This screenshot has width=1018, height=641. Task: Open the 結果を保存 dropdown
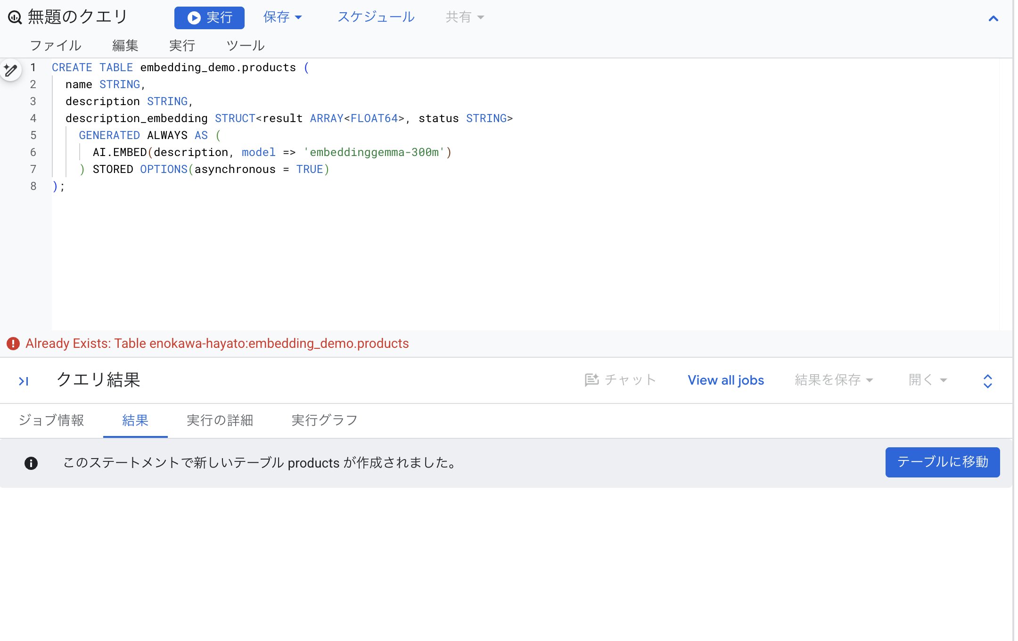click(x=834, y=380)
